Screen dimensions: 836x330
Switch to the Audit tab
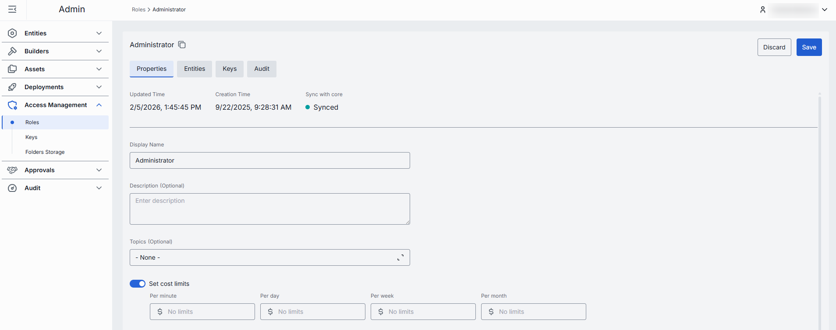(x=262, y=69)
